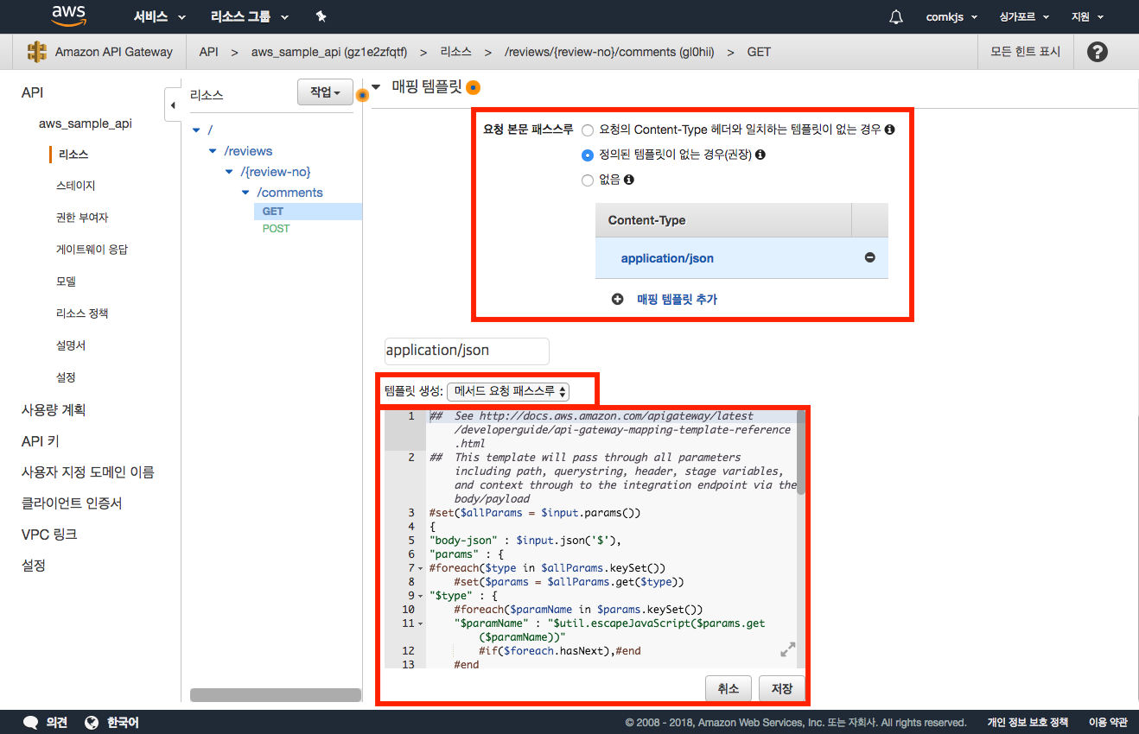The image size is (1139, 734).
Task: Click the 취소 cancel button
Action: click(x=728, y=688)
